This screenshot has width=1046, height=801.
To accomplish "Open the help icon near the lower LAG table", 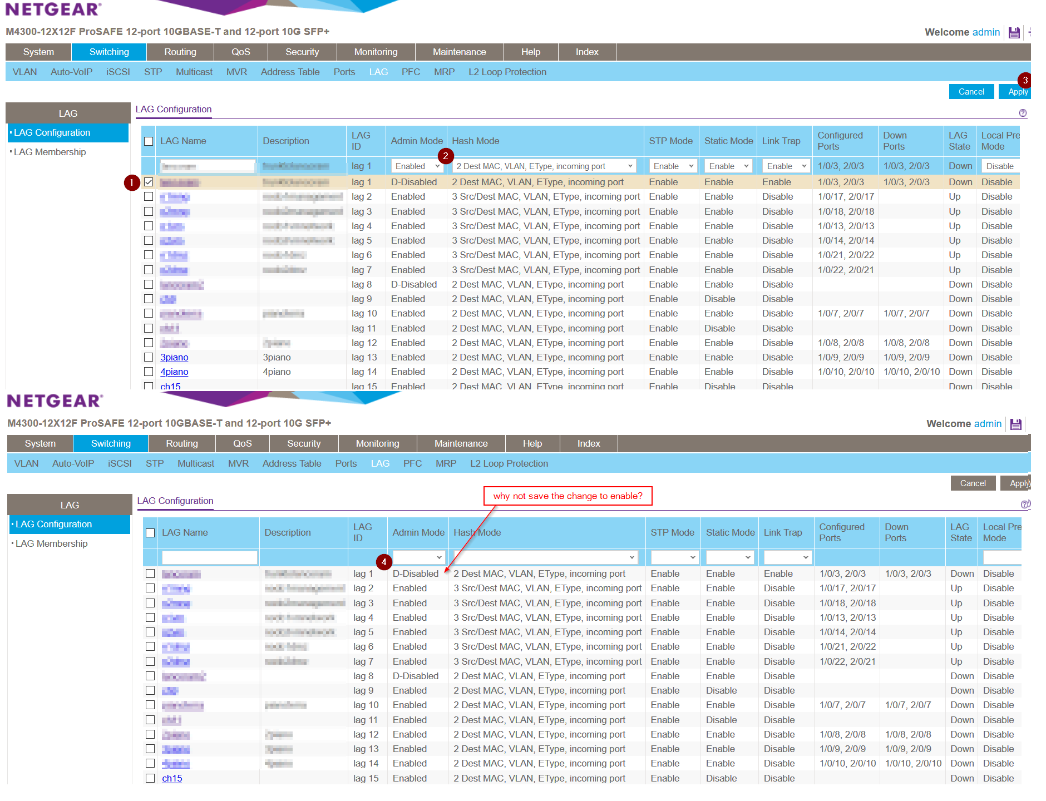I will point(1024,505).
